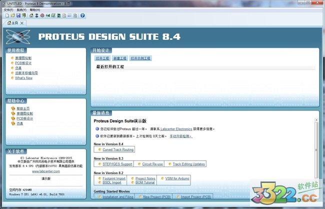Click the New in Version 8.3 heading
The image size is (325, 209).
(108, 158)
